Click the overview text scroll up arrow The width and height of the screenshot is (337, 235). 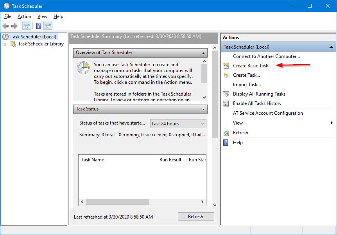tap(204, 61)
